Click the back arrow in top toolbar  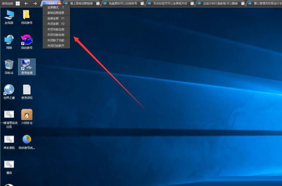click(x=26, y=3)
